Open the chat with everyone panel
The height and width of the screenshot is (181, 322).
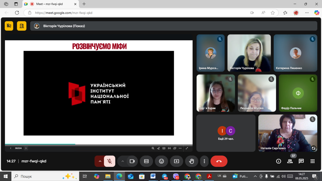coord(301,161)
